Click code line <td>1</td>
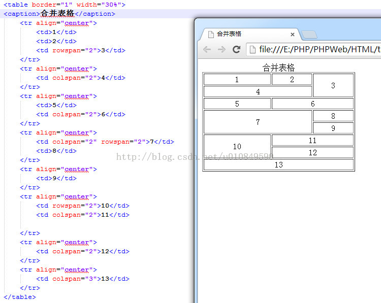The height and width of the screenshot is (303, 381). 56,32
